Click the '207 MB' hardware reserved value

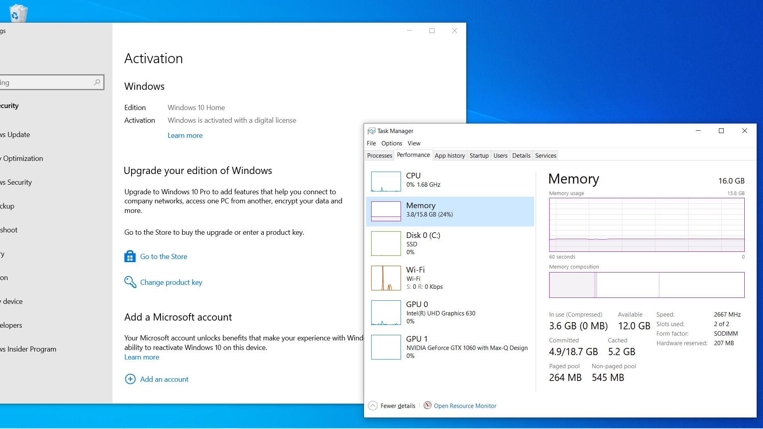(x=724, y=343)
